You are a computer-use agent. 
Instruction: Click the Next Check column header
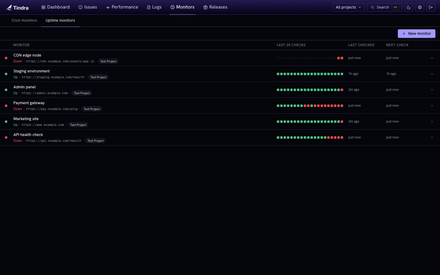[397, 45]
